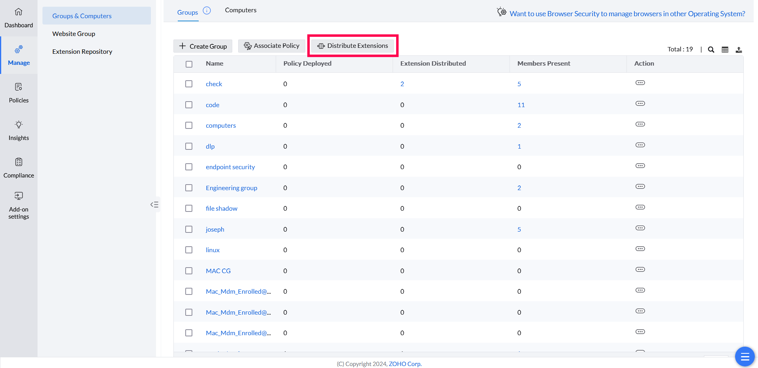This screenshot has height=368, width=758.
Task: Open Add-on settings in sidebar
Action: (x=19, y=196)
